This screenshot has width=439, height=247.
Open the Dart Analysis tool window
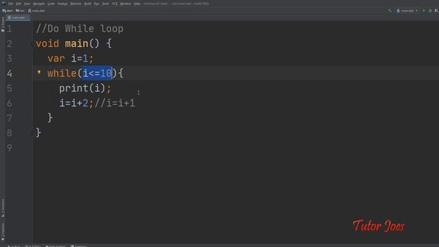click(x=56, y=246)
